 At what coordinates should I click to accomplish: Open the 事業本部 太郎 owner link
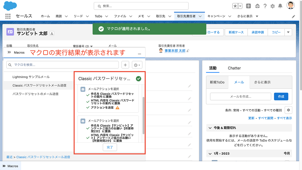pos(175,51)
